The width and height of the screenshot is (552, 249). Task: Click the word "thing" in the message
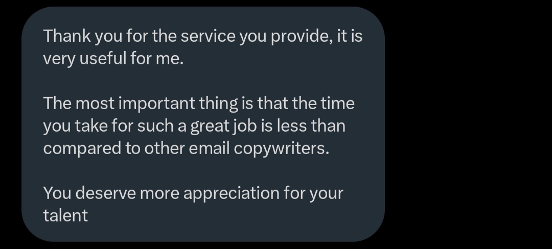click(218, 104)
